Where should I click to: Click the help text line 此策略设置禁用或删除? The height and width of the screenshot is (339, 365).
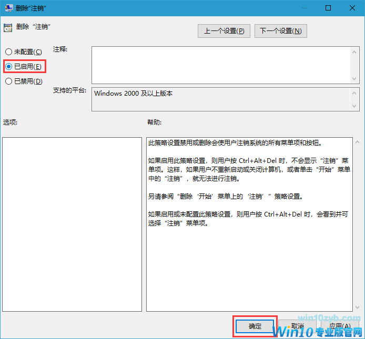point(235,142)
